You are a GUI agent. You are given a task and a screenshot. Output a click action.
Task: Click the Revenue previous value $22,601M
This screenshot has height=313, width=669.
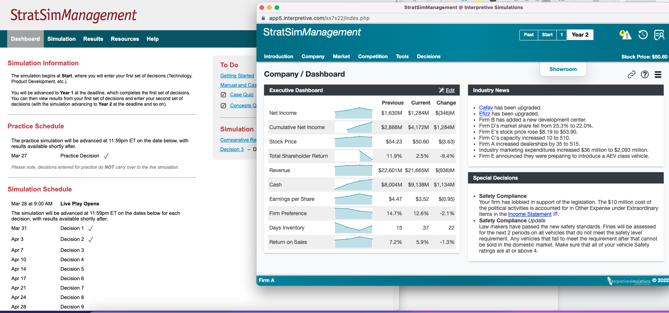(390, 170)
